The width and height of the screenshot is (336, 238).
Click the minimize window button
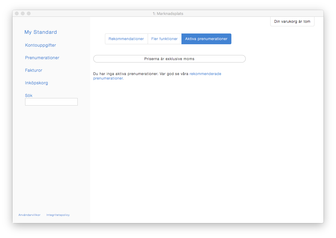pos(23,13)
